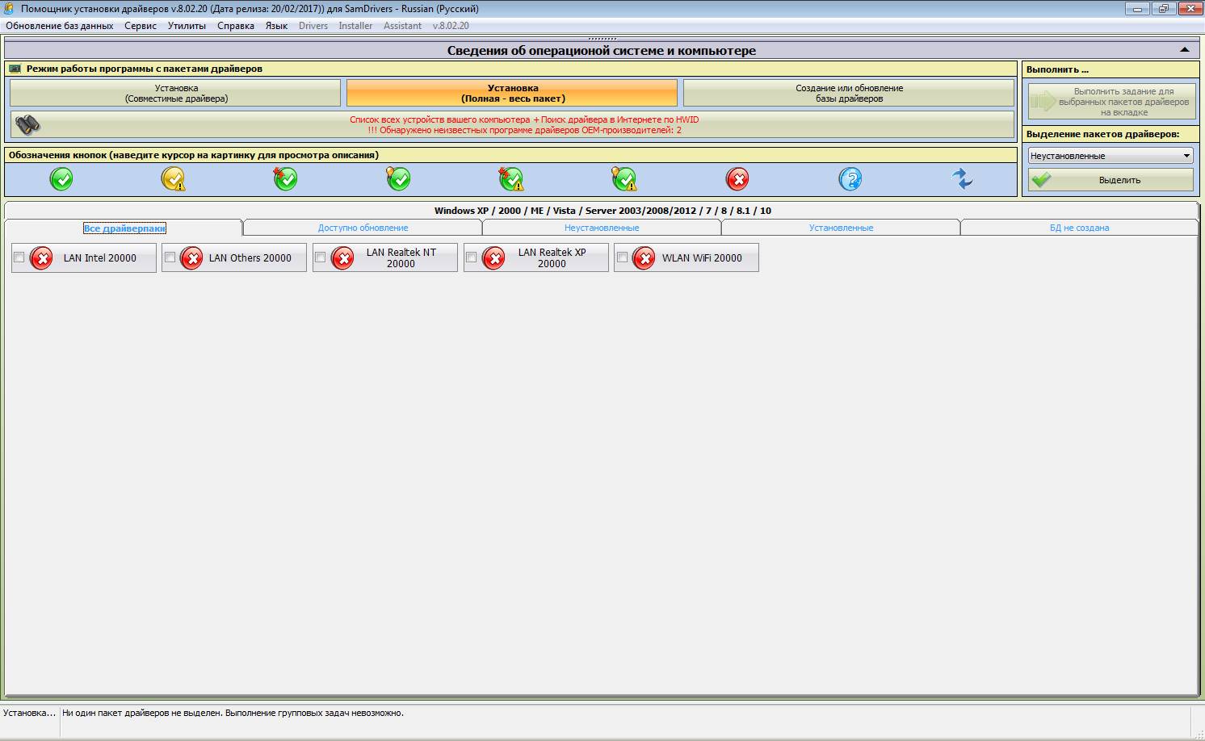Click the WLAN WiFi 20000 driver pack label
Screen dimensions: 1205x741
(702, 258)
